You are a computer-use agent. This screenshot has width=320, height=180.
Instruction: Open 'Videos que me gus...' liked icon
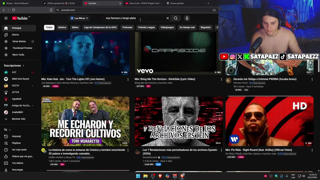coord(6,156)
